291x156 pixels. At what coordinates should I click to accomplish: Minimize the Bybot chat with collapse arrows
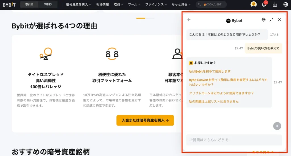[x=271, y=20]
